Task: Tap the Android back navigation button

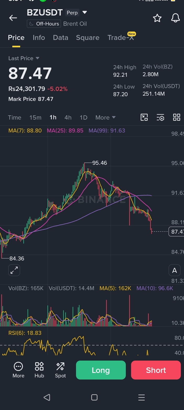Action: coord(47,397)
